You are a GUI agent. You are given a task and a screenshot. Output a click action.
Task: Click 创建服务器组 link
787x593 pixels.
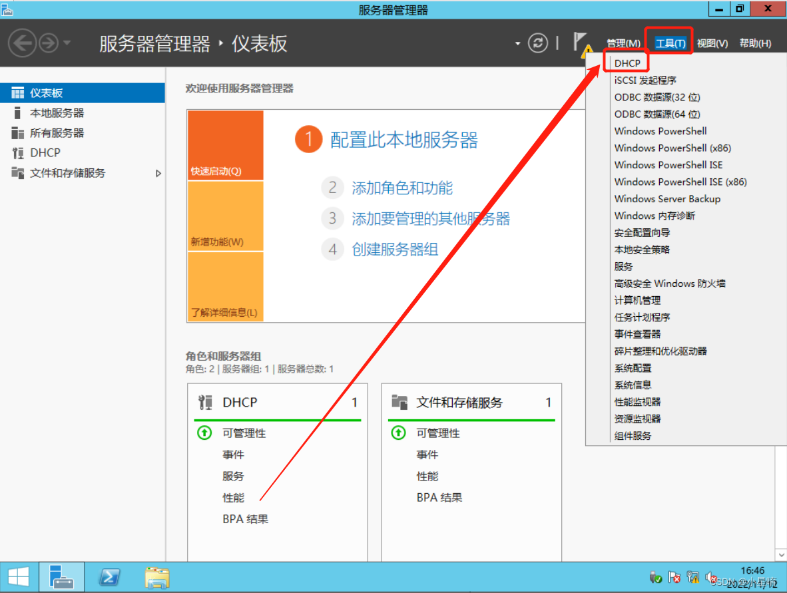(x=395, y=250)
